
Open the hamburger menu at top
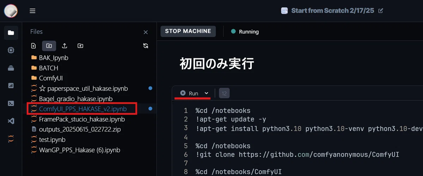(x=32, y=11)
